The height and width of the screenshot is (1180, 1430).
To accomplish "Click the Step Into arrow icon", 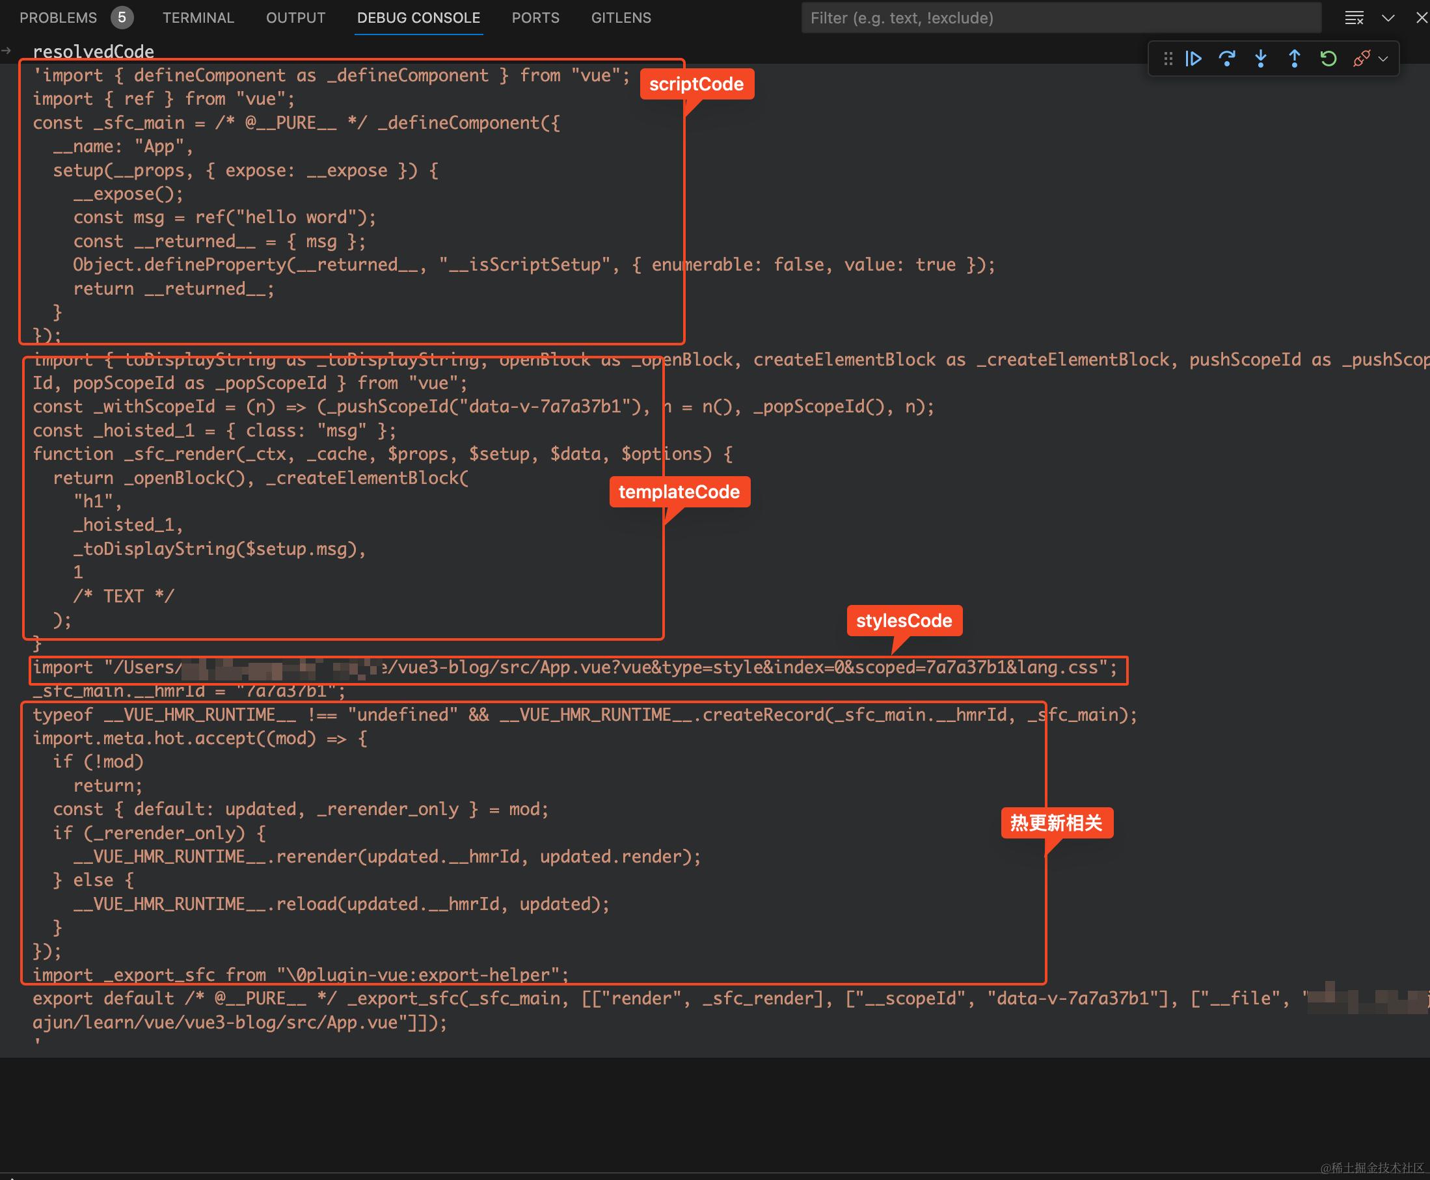I will click(1261, 59).
